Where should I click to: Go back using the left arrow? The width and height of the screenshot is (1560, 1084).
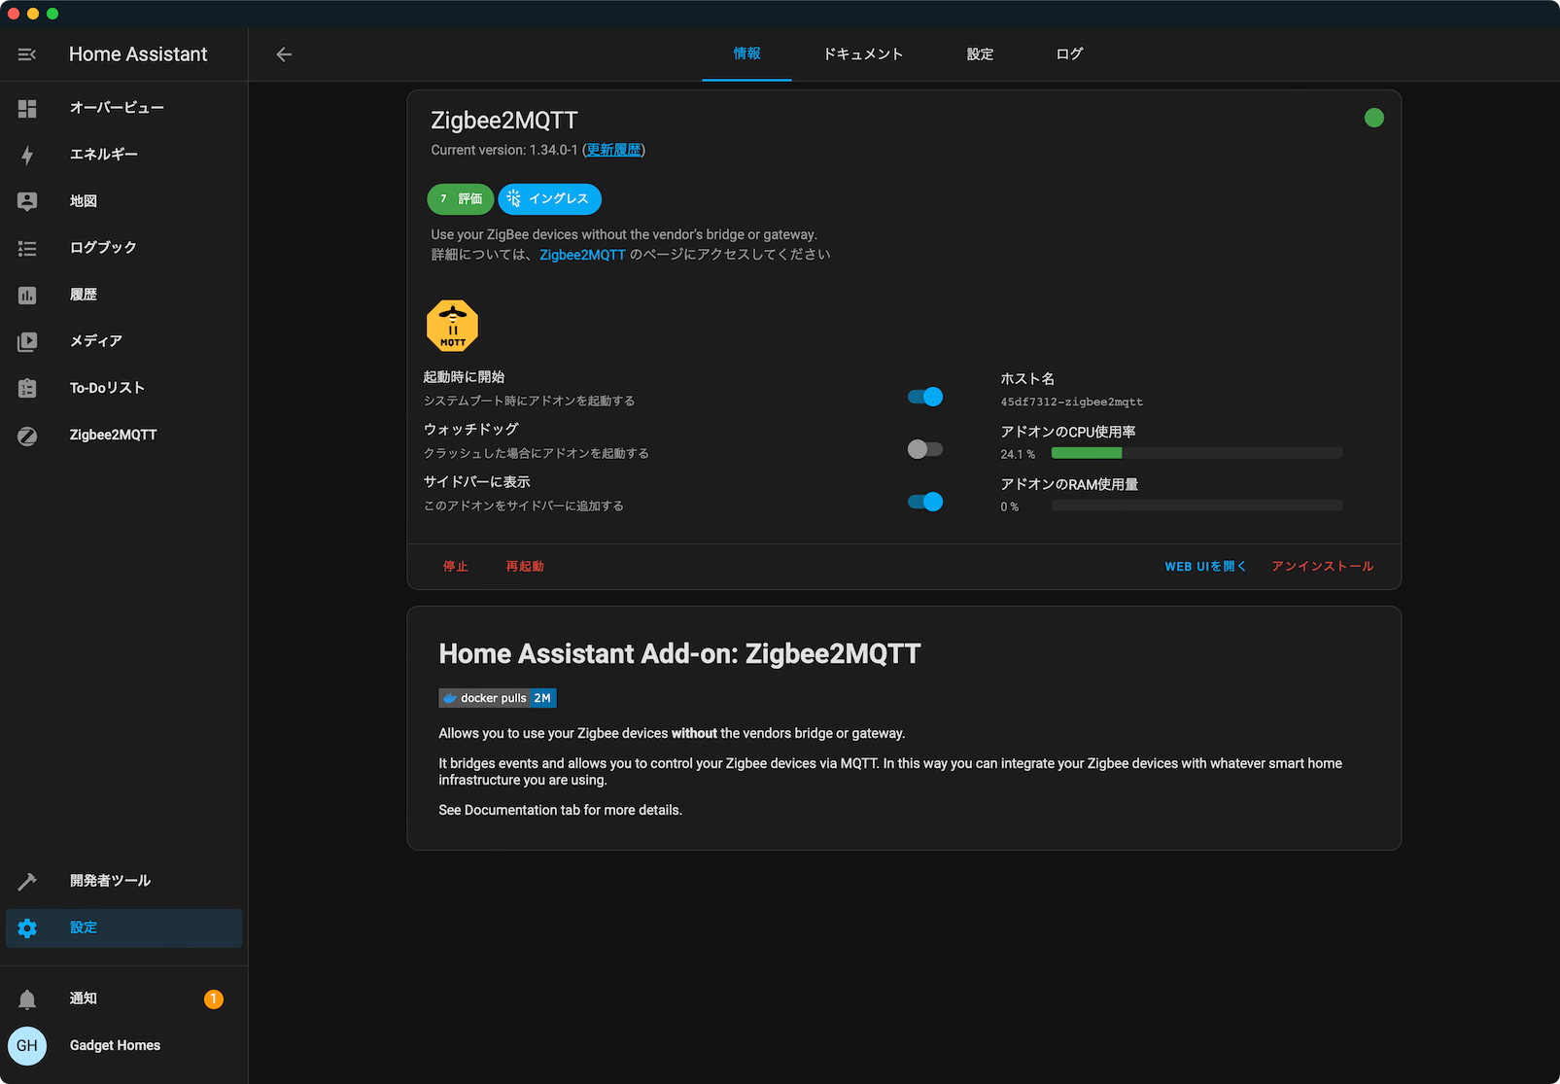click(284, 54)
